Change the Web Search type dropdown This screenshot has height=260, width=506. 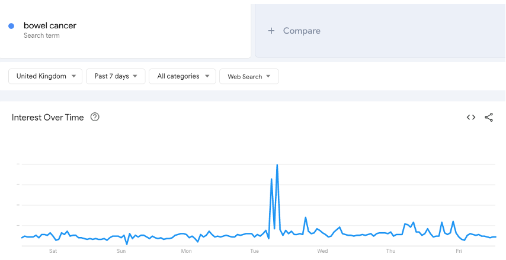[249, 76]
